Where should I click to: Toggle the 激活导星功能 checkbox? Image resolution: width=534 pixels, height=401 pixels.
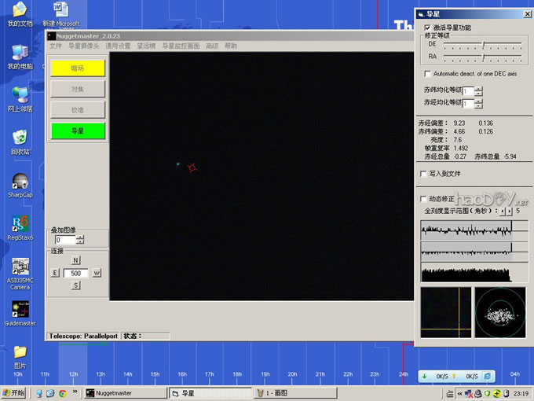pos(427,28)
